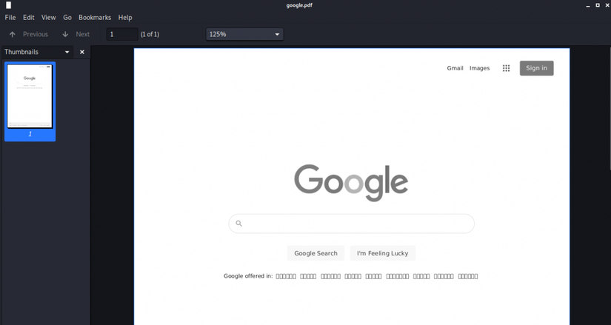Click the magnifier icon in search box

coord(239,224)
